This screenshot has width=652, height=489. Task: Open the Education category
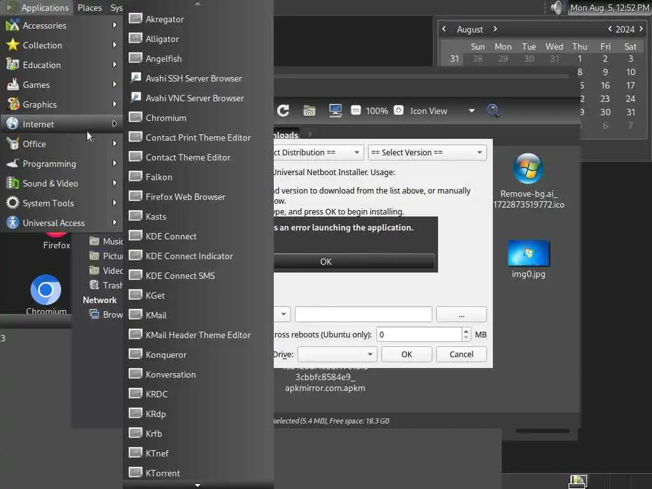62,65
